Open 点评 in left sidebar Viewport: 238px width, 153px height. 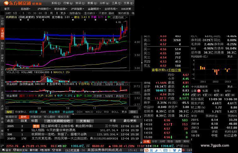2,107
